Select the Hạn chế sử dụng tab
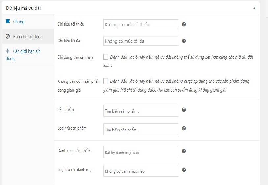Image resolution: width=268 pixels, height=185 pixels. point(28,36)
